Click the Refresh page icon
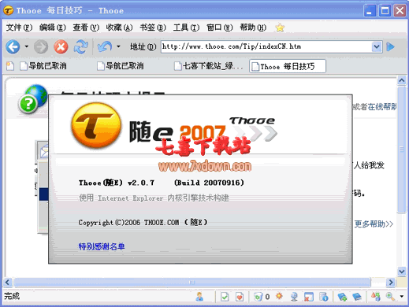The width and height of the screenshot is (409, 307). tap(80, 47)
